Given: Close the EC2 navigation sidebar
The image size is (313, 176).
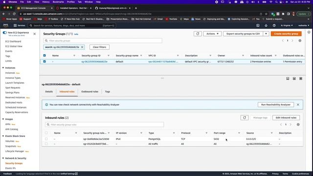Looking at the screenshot, I should tap(35, 34).
